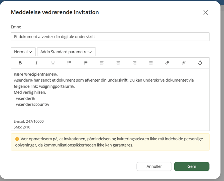Toggle italic text formatting
The width and height of the screenshot is (224, 181).
36,63
